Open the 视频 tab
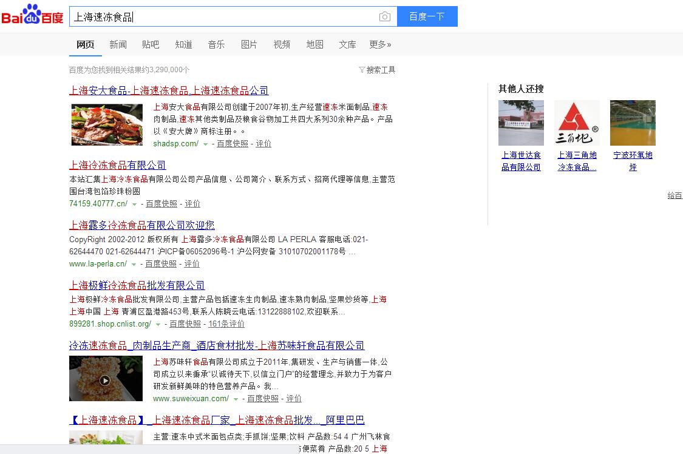 click(282, 44)
